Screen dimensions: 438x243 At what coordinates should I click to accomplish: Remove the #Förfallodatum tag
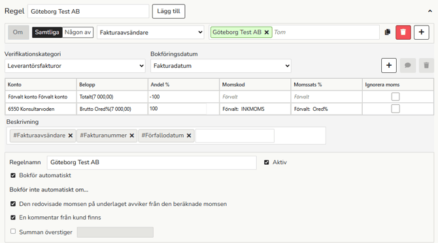tap(189, 136)
